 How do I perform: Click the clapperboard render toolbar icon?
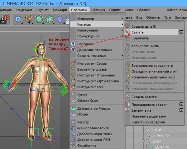(x=5, y=19)
